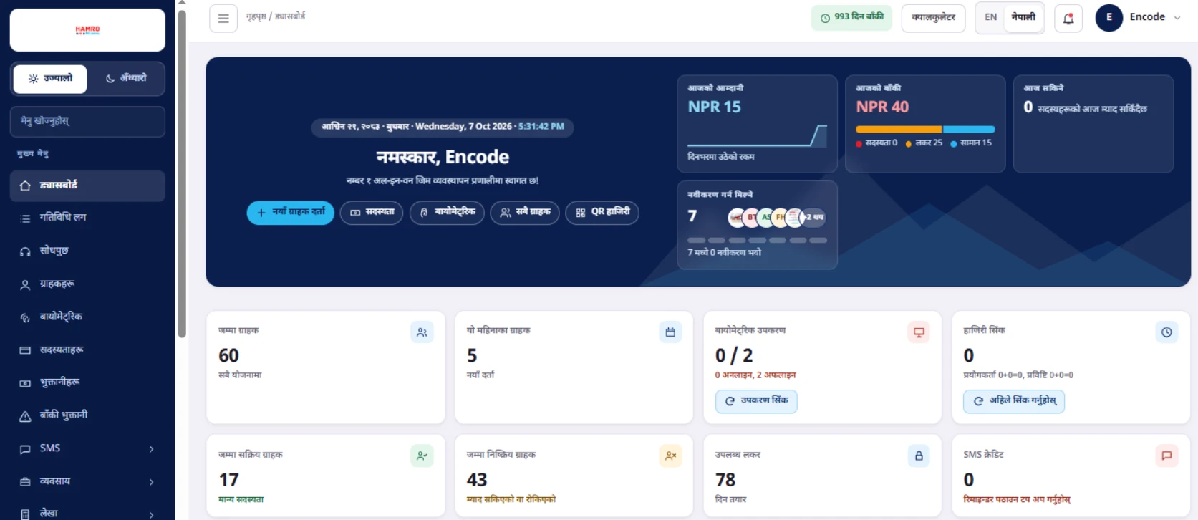Open the Encode account dropdown arrow
The image size is (1198, 520).
(1177, 18)
